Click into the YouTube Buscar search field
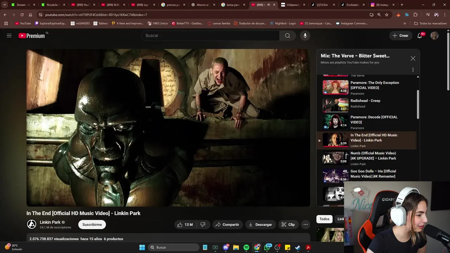 point(210,35)
